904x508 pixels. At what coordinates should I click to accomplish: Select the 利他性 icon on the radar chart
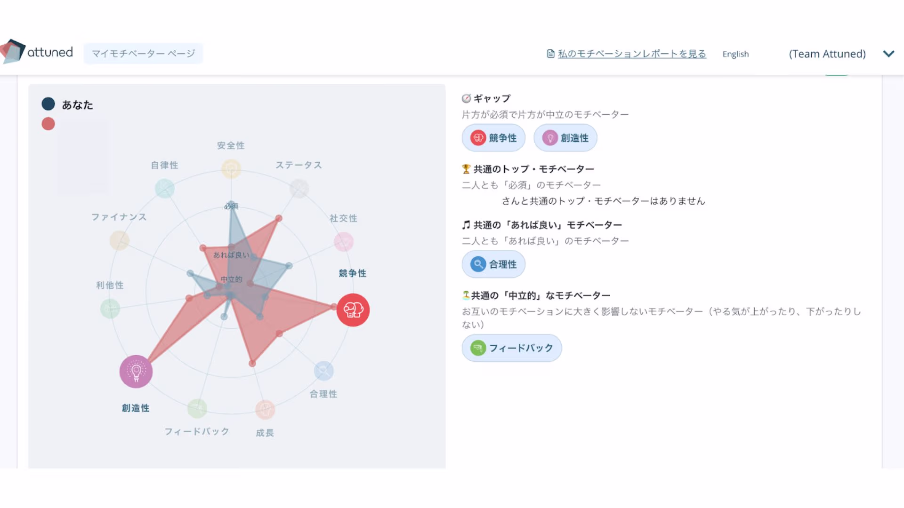point(111,310)
